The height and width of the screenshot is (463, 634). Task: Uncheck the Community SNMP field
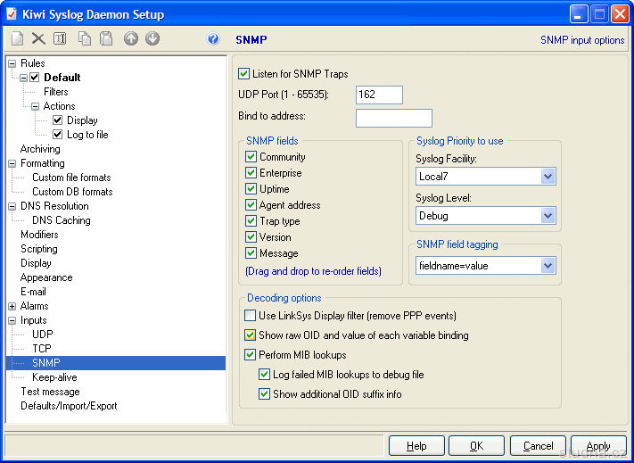(251, 157)
